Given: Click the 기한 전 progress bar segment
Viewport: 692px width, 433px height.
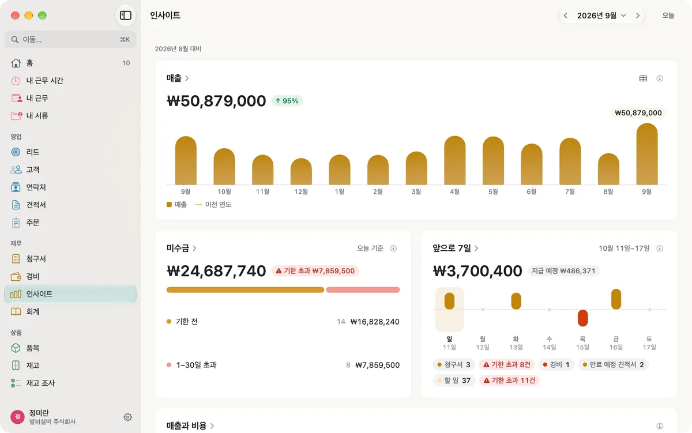Looking at the screenshot, I should click(246, 289).
